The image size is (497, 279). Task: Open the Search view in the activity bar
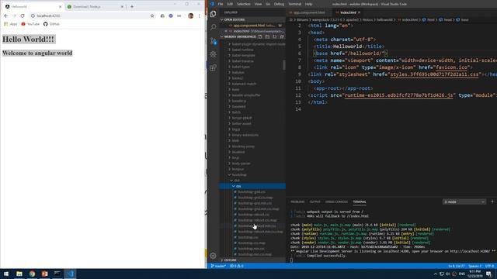(214, 27)
